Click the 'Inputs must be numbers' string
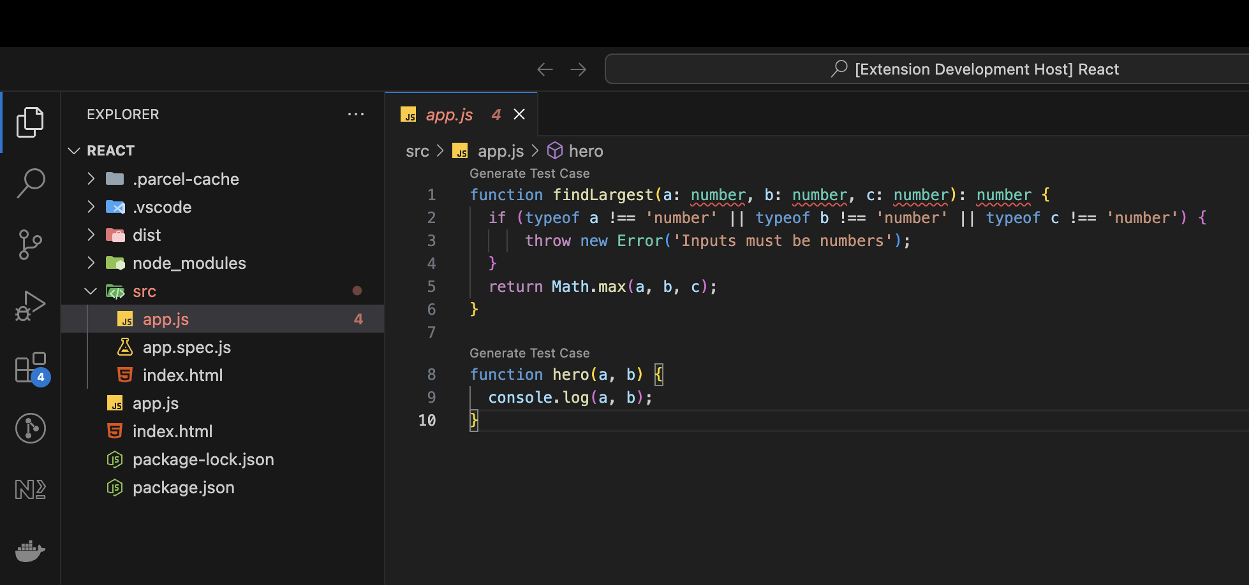This screenshot has width=1249, height=585. pyautogui.click(x=783, y=240)
